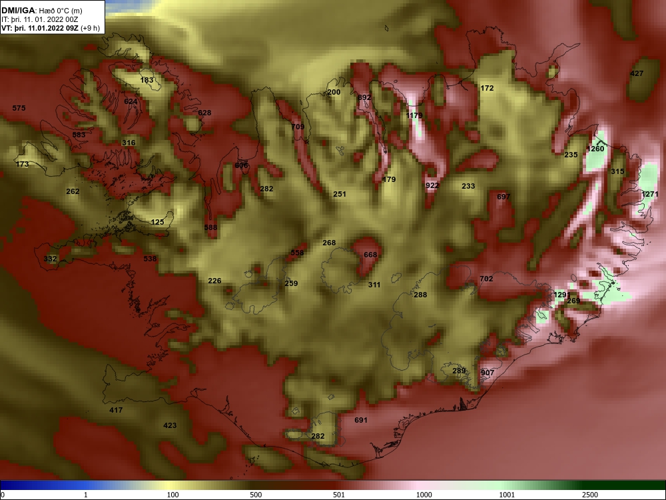Click the map value 315
Image resolution: width=666 pixels, height=500 pixels.
click(617, 171)
